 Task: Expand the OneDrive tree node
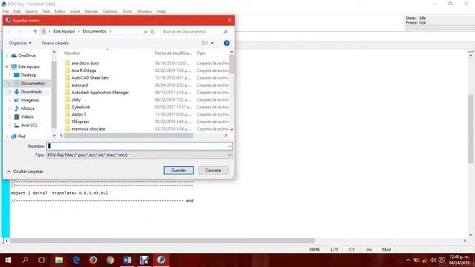point(7,56)
